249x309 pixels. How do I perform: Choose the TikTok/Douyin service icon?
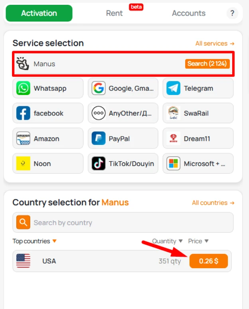(99, 163)
